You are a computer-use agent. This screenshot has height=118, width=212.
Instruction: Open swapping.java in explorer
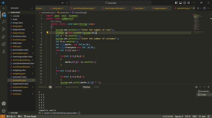(21, 73)
